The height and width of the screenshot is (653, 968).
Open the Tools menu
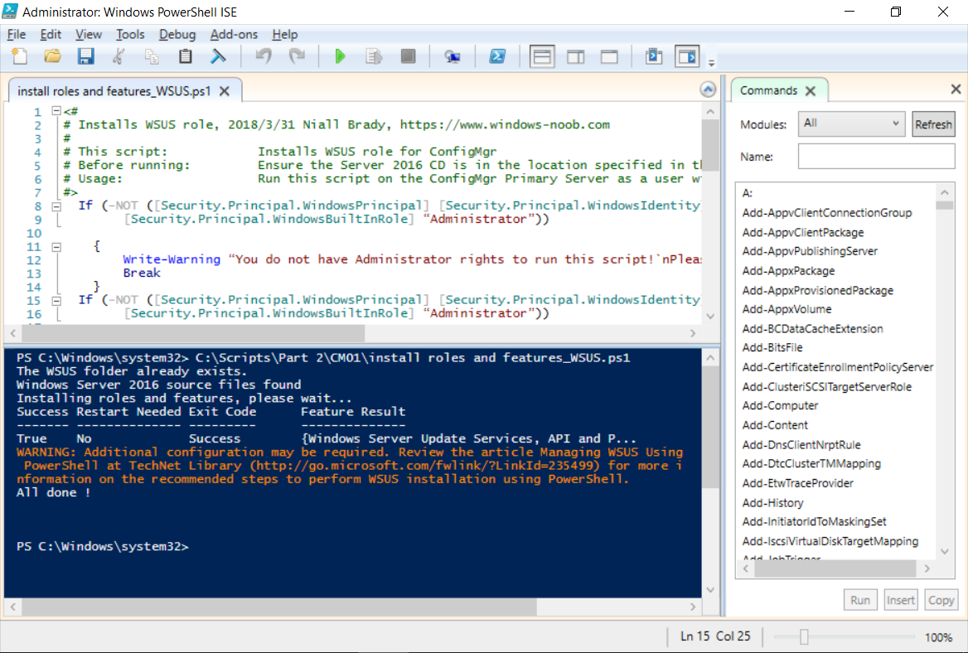coord(130,35)
